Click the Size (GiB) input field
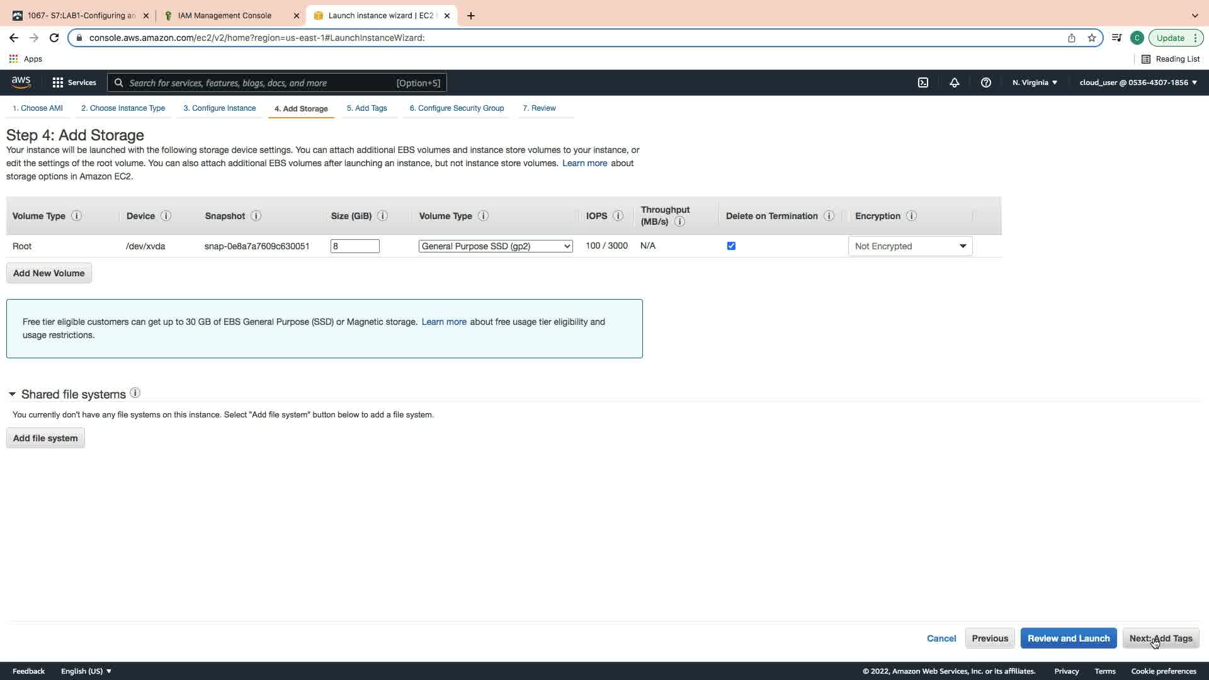Viewport: 1209px width, 680px height. pos(355,246)
